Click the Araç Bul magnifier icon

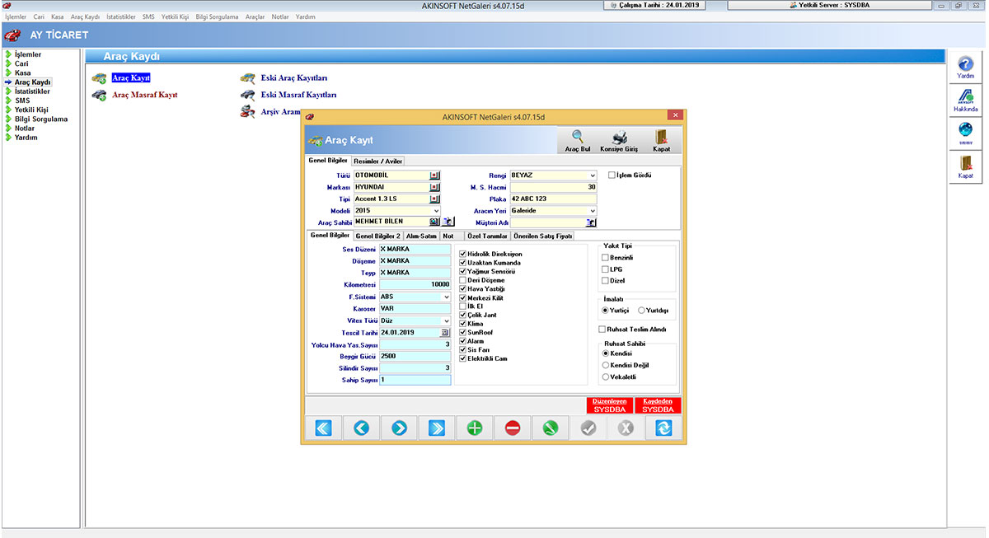coord(578,138)
